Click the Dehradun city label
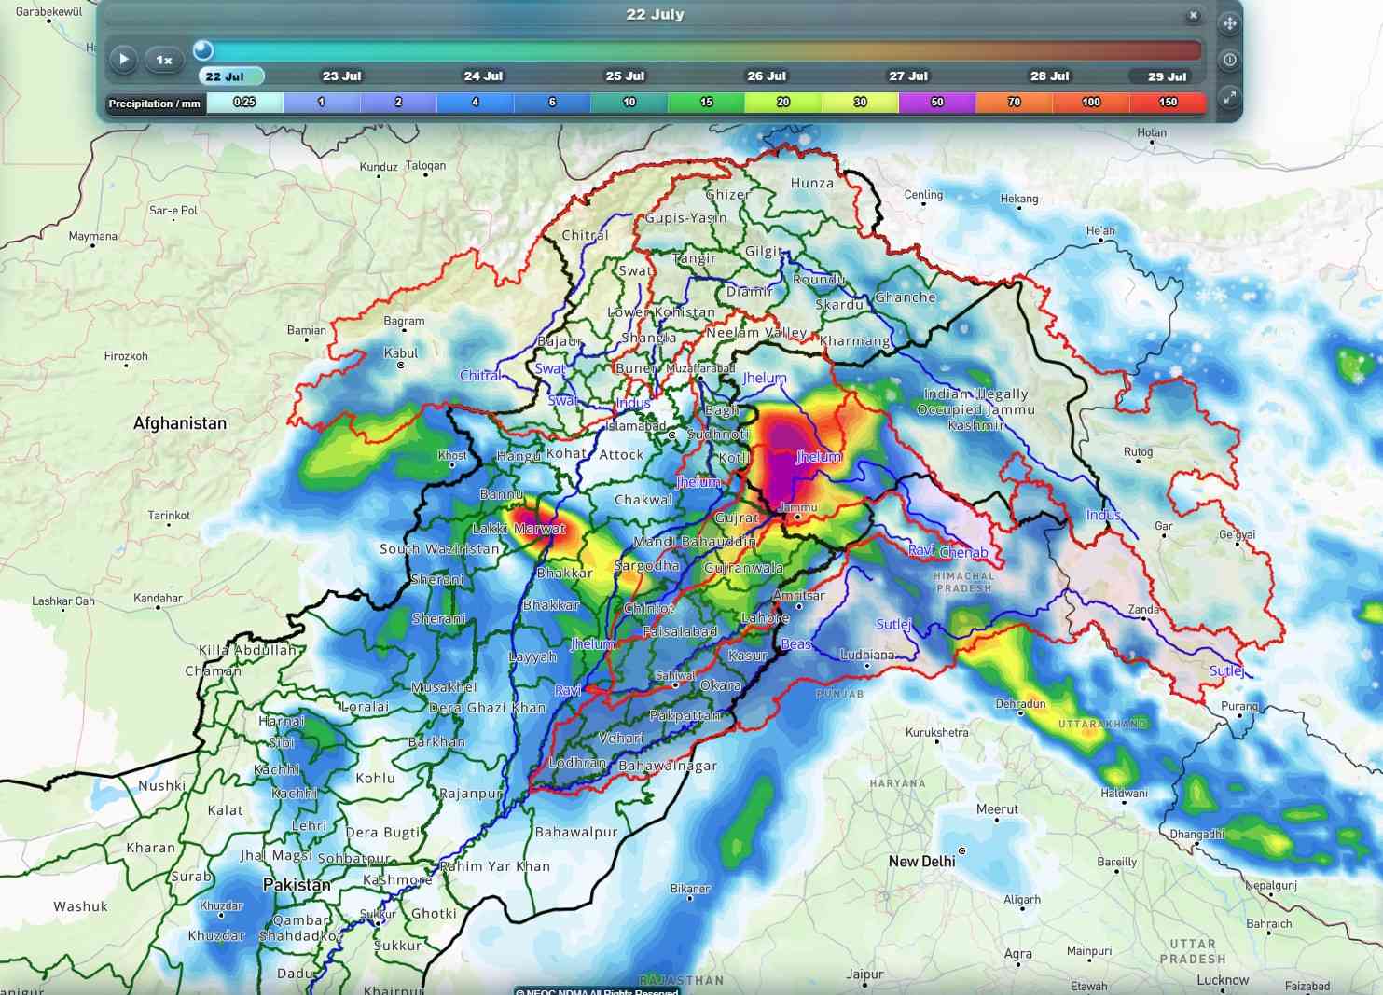The height and width of the screenshot is (995, 1383). pyautogui.click(x=1020, y=704)
